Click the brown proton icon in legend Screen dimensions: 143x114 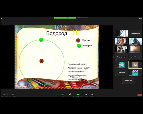click(78, 40)
